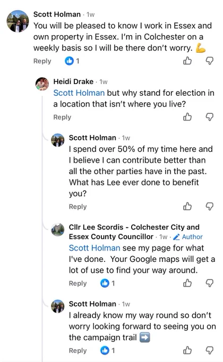223x362 pixels.
Task: Thumbs down Heidi Drake's comment
Action: click(209, 117)
